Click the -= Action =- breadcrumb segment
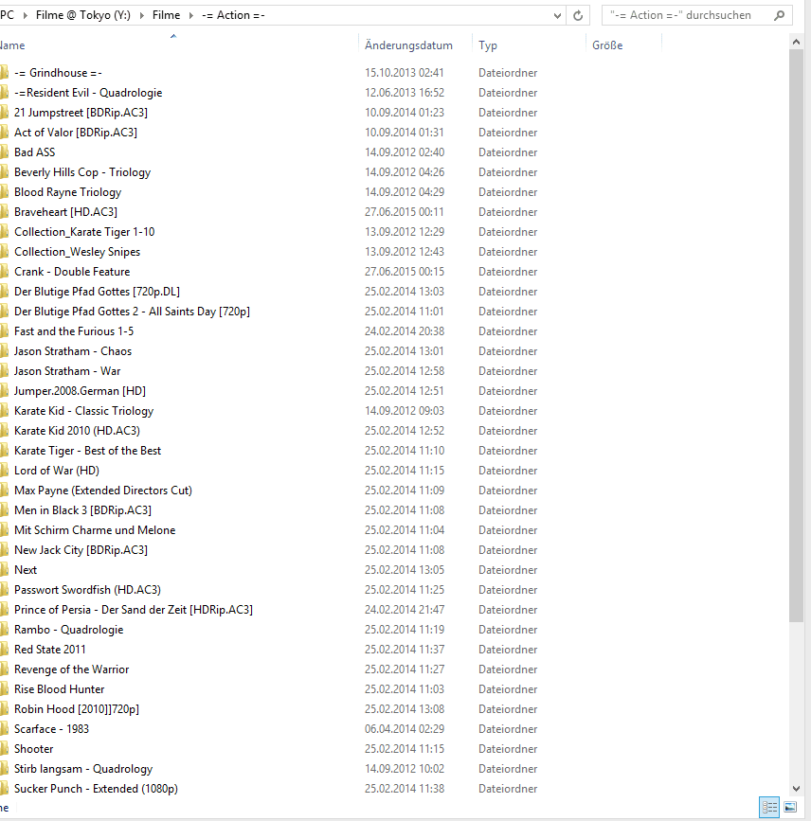The image size is (811, 821). click(x=233, y=15)
